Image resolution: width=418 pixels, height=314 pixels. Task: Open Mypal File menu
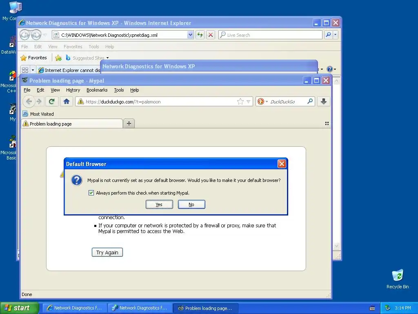coord(27,90)
